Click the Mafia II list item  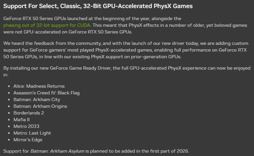click(21, 120)
